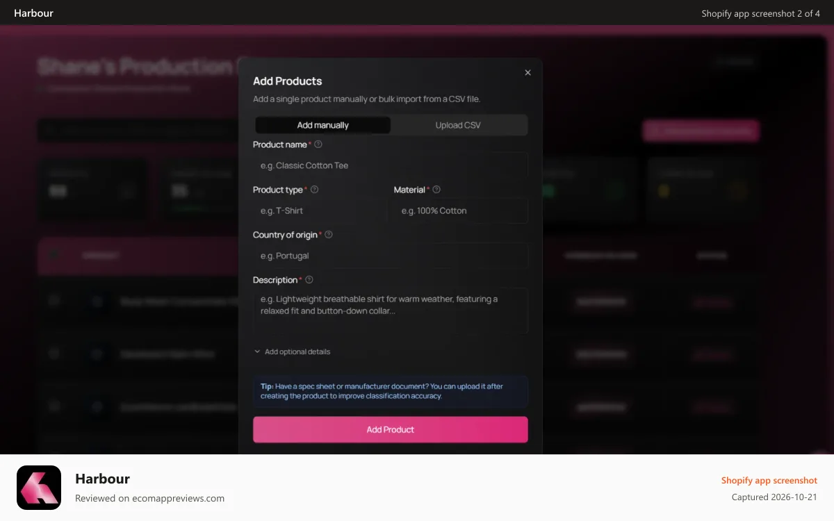The image size is (834, 521).
Task: Expand Add optional details section
Action: pos(292,352)
